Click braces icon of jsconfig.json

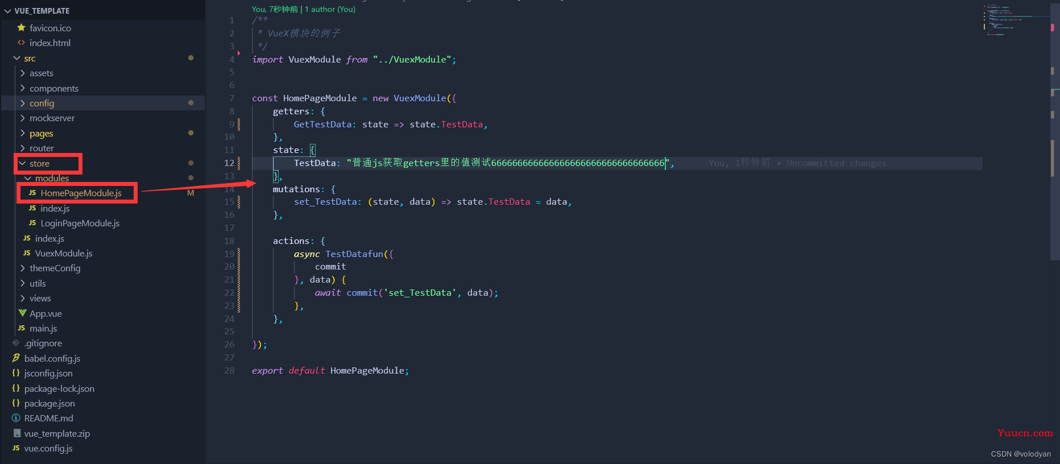point(16,373)
